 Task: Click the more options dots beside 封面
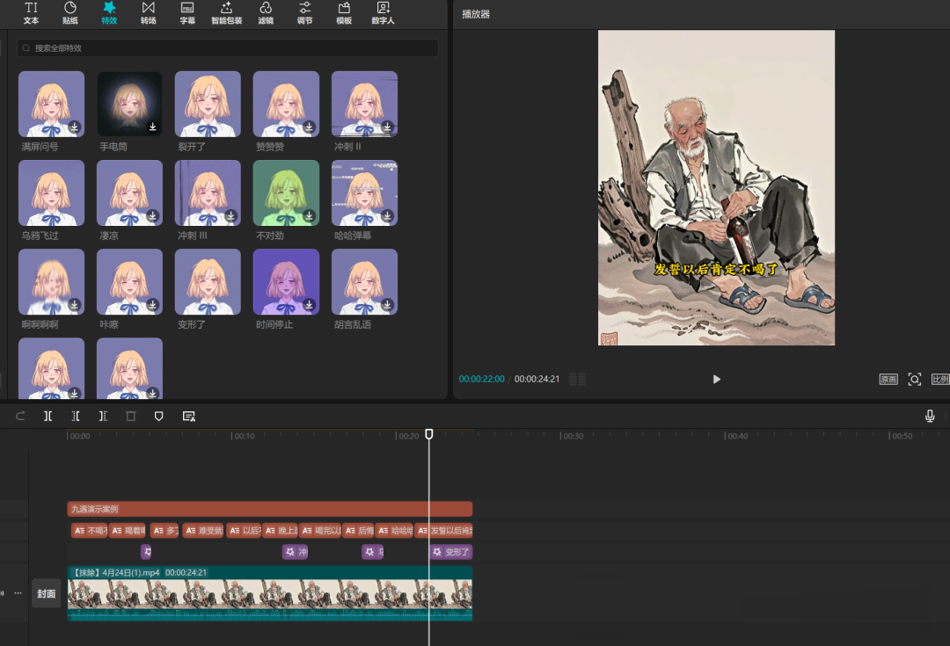18,592
